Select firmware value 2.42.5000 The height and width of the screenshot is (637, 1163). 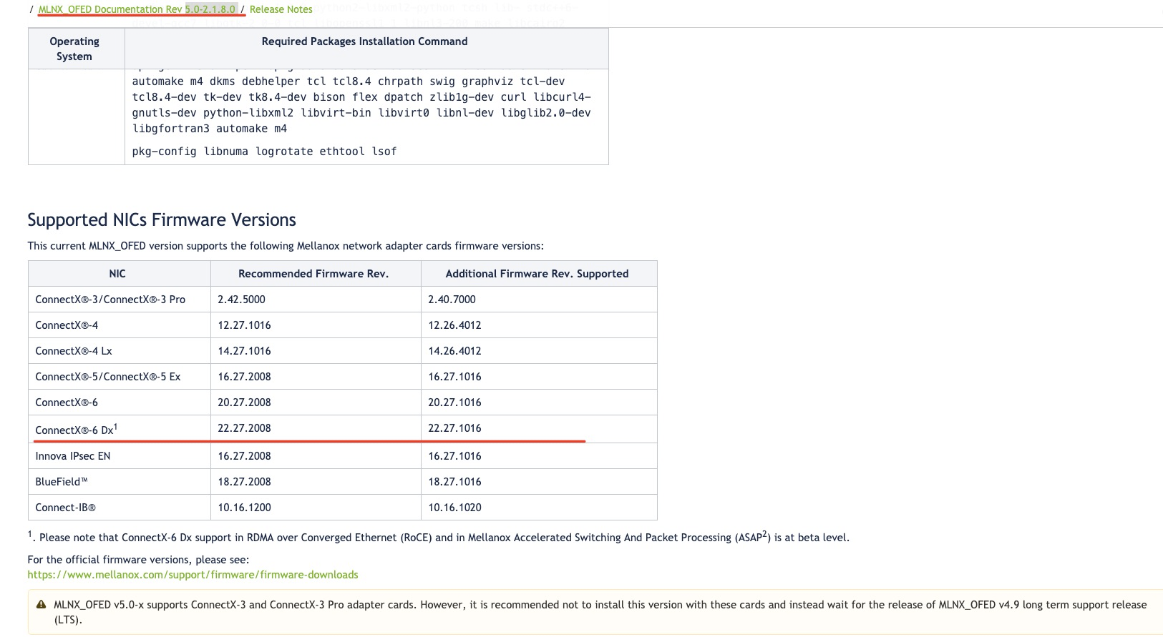pos(241,300)
